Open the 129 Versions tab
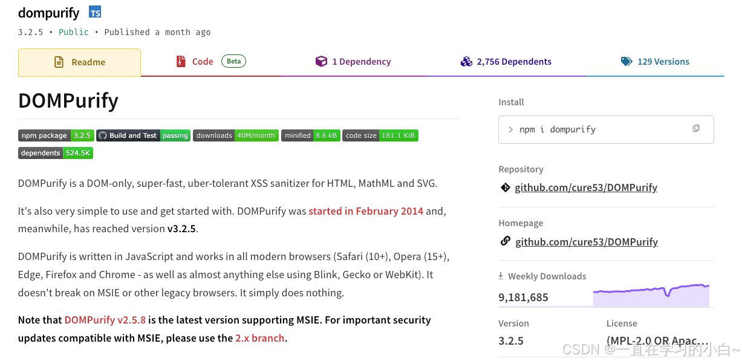 655,62
